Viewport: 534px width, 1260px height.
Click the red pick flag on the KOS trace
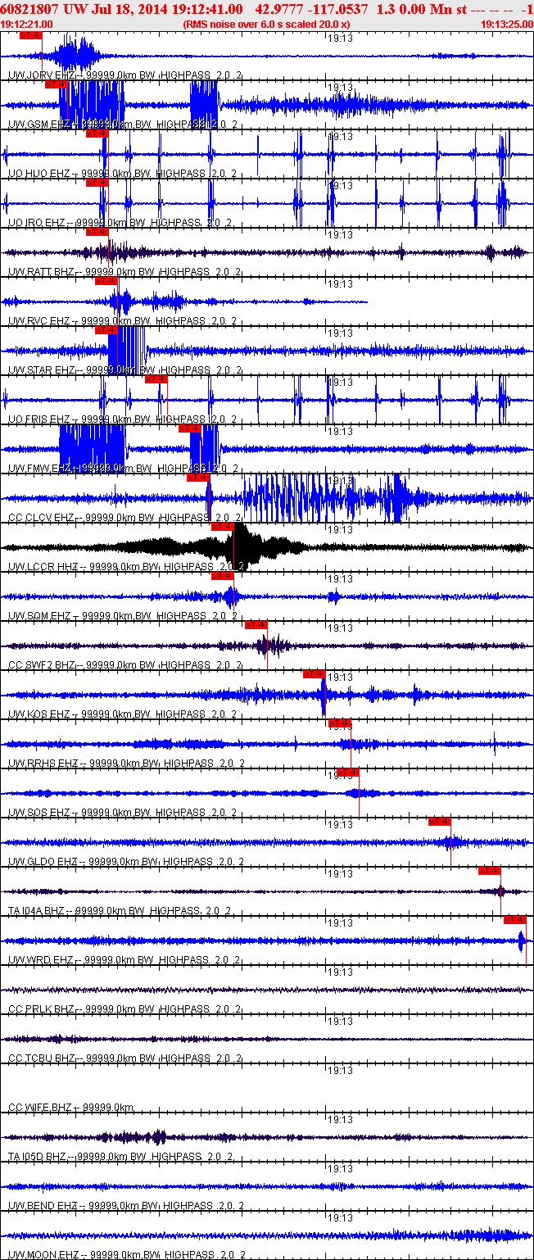315,674
